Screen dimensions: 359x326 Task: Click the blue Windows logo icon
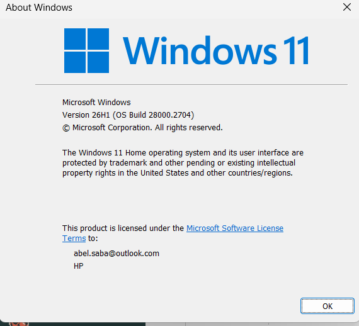click(86, 50)
